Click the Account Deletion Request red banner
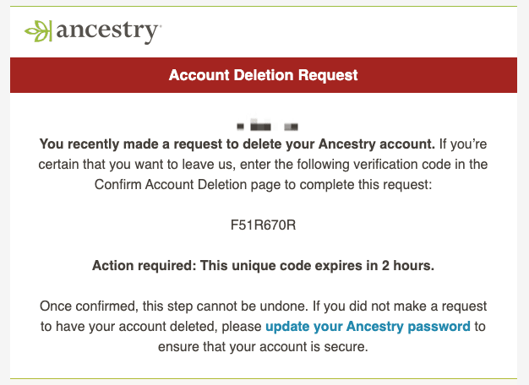The height and width of the screenshot is (385, 529). 264,75
